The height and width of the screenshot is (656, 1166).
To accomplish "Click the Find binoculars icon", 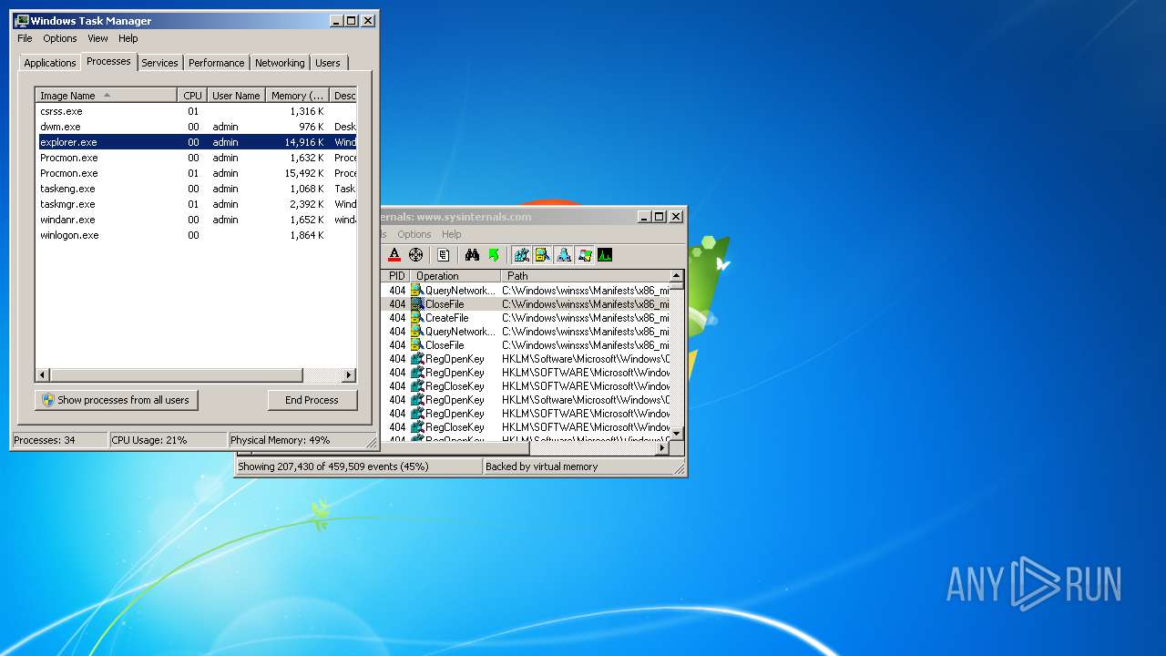I will pos(472,255).
